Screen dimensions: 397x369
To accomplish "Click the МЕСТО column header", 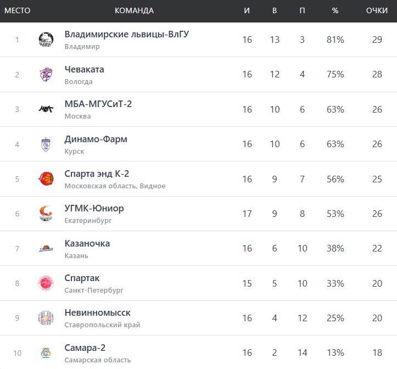I will 17,11.
